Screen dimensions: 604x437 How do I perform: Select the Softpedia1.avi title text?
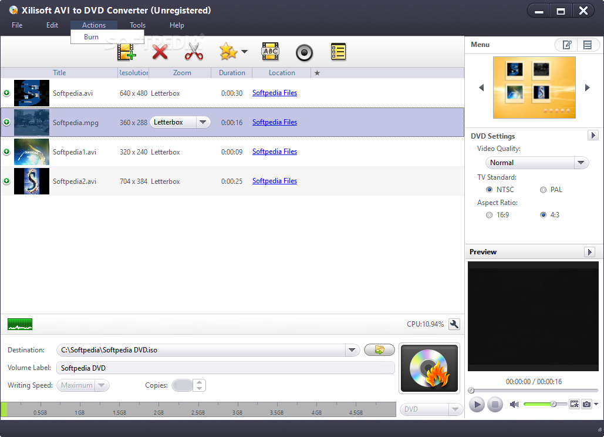click(x=75, y=152)
